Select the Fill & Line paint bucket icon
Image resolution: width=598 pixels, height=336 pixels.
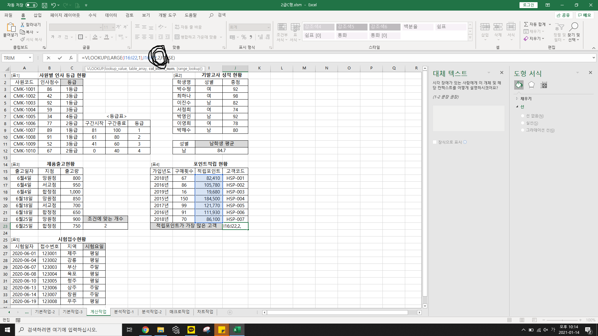[x=519, y=85]
